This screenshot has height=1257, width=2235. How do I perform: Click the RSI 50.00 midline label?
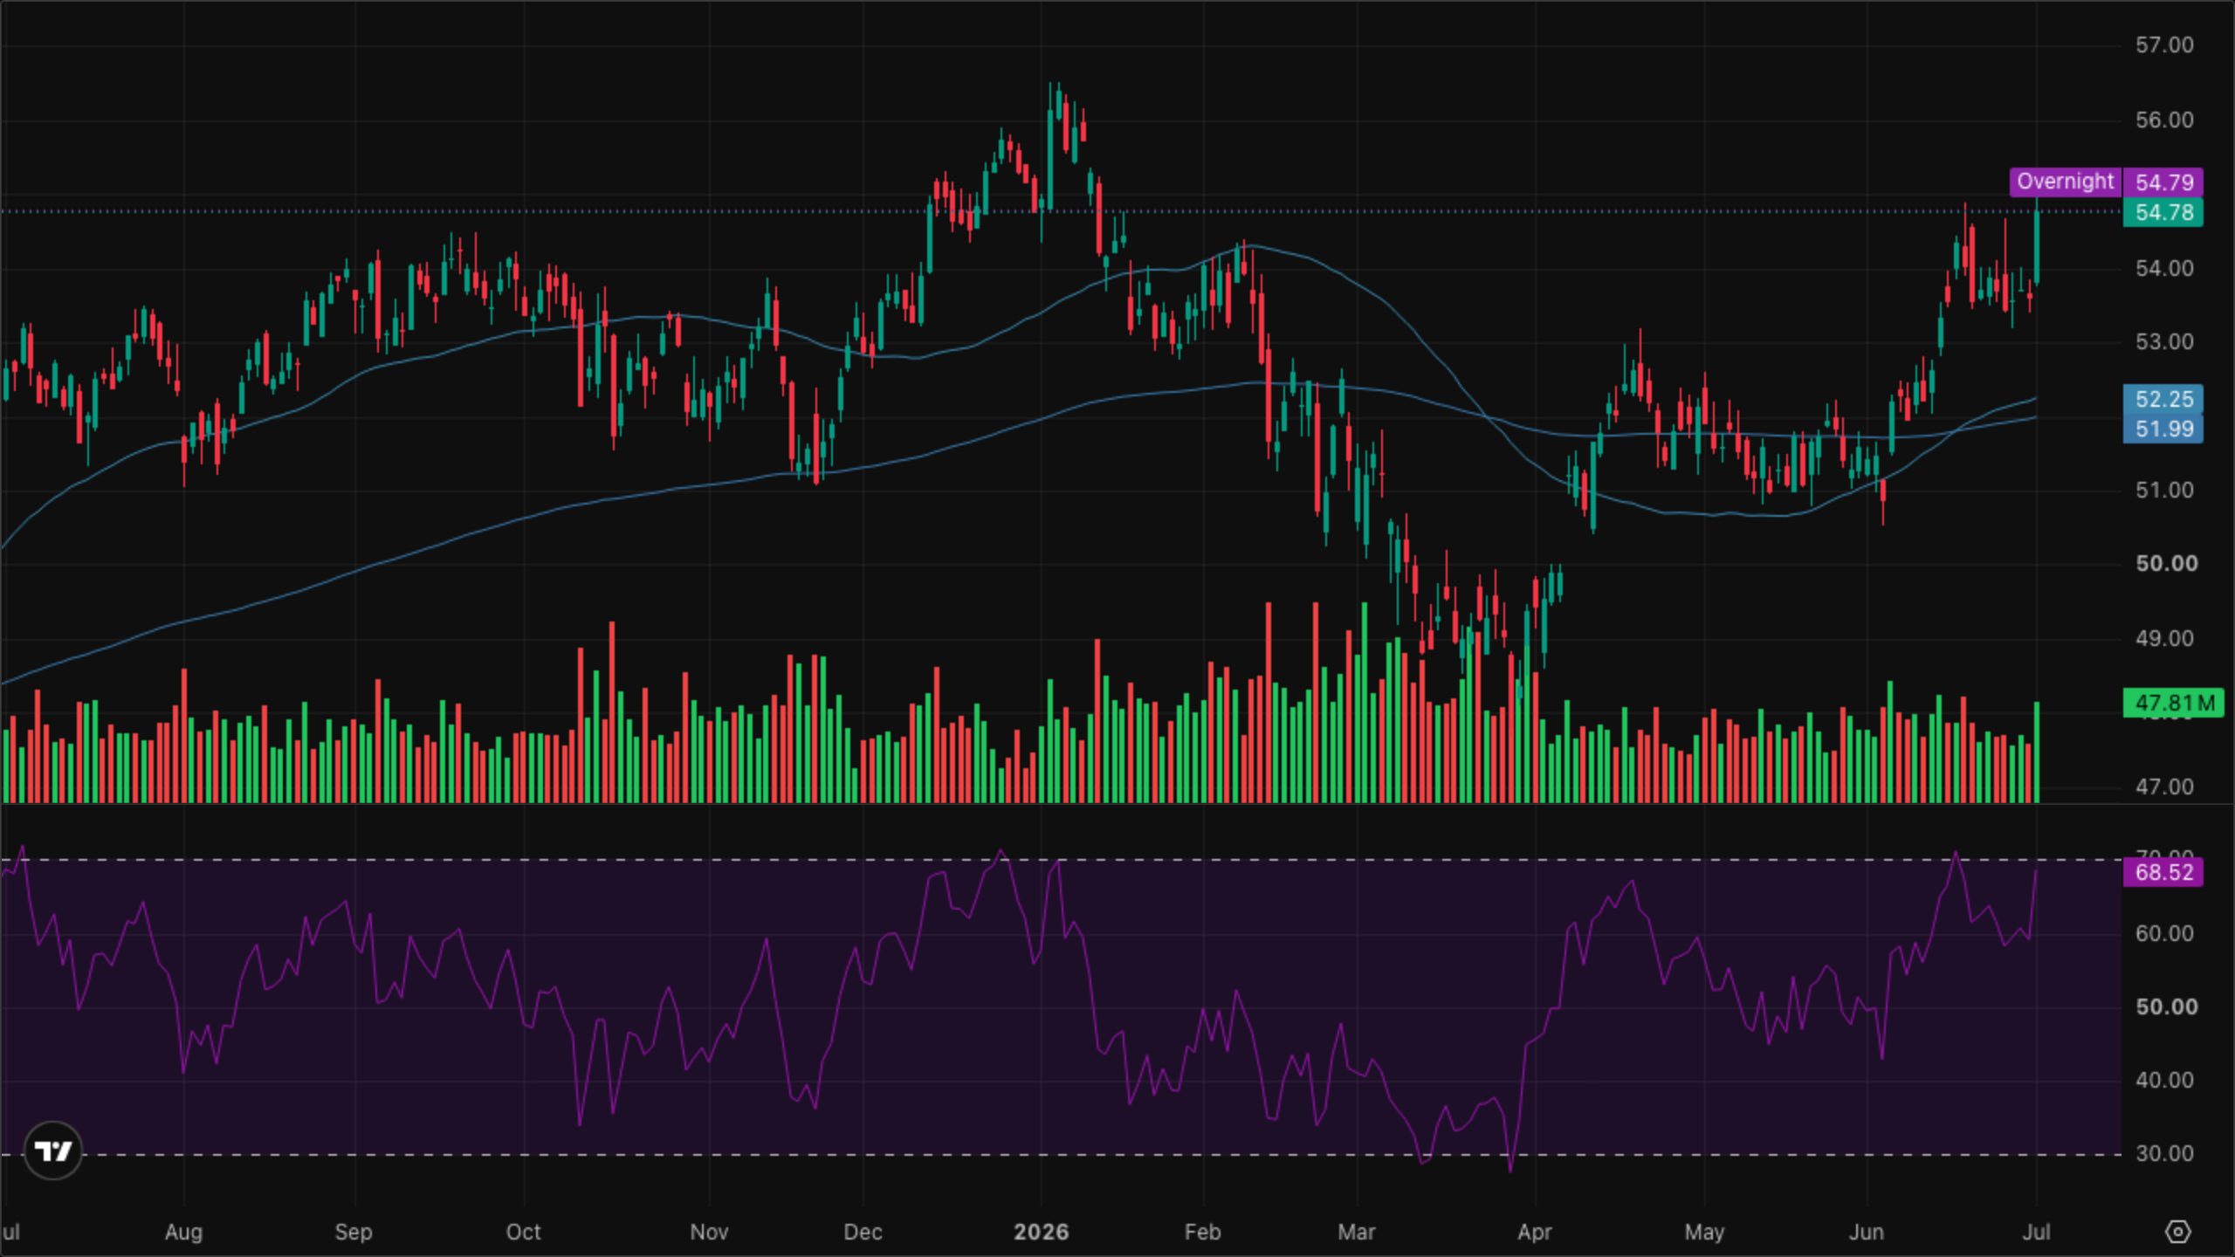(x=2166, y=1007)
